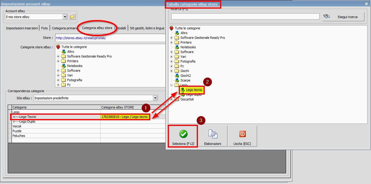Viewport: 371px width, 184px height.
Task: Click the Esegui ricerca button
Action: click(343, 17)
